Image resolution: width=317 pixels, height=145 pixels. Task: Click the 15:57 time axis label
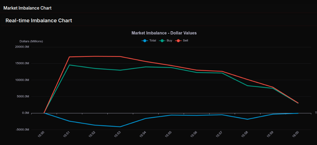[219, 134]
